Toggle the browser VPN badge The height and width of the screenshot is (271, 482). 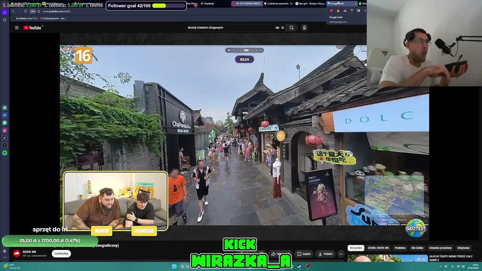tap(33, 11)
